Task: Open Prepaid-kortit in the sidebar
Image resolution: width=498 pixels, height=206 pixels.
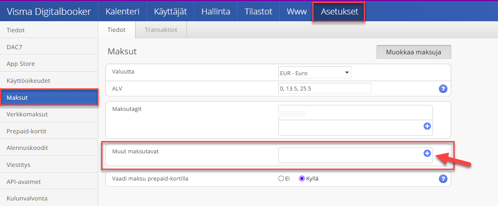Action: (x=49, y=131)
